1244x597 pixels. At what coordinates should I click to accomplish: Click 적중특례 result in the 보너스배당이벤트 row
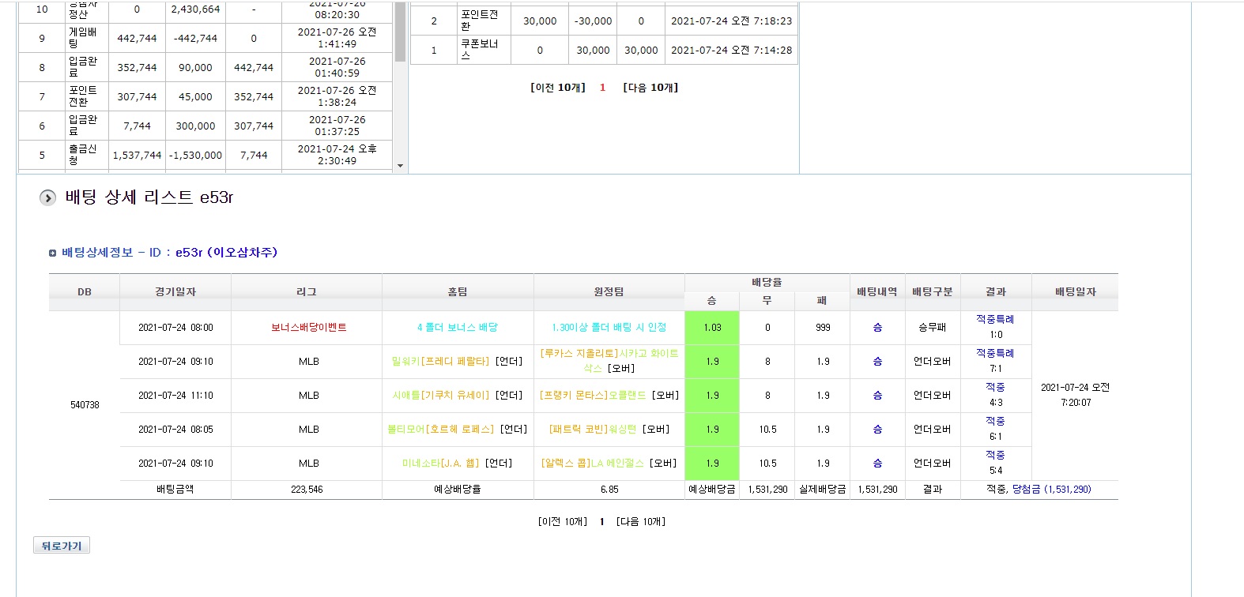995,320
